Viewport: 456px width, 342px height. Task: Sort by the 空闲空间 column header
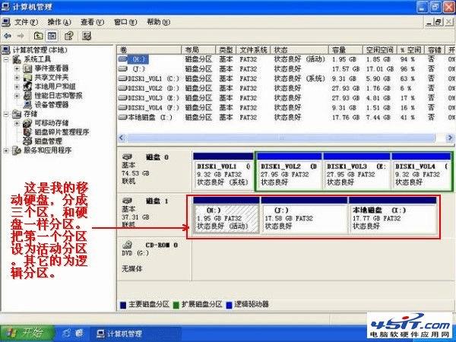click(380, 49)
